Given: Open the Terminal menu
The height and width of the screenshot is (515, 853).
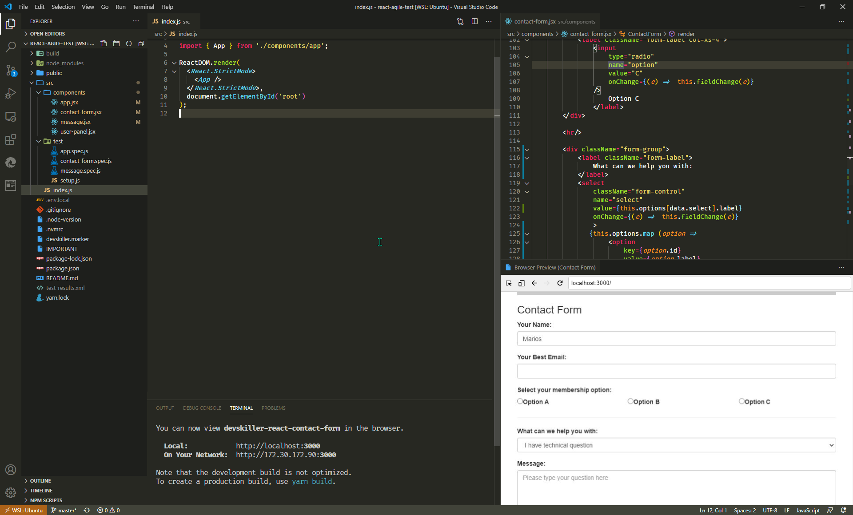Looking at the screenshot, I should 143,7.
